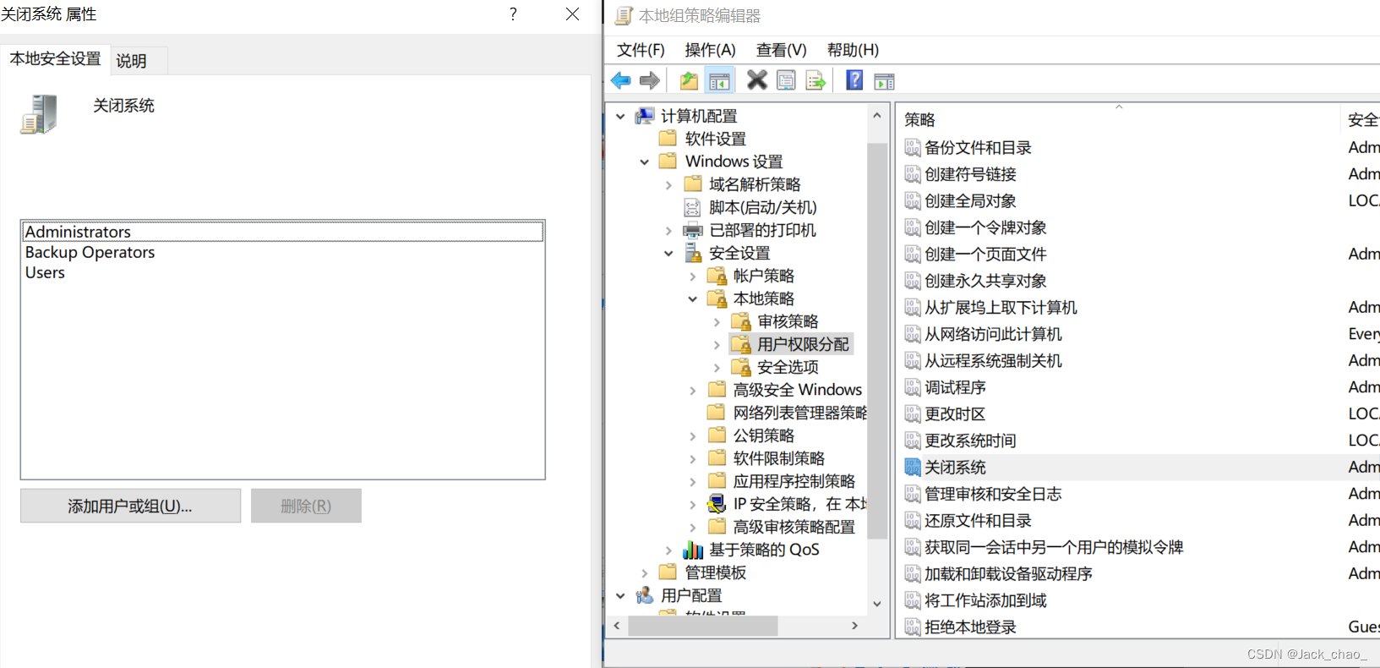Image resolution: width=1380 pixels, height=668 pixels.
Task: Click the Delete (X) toolbar icon
Action: (757, 80)
